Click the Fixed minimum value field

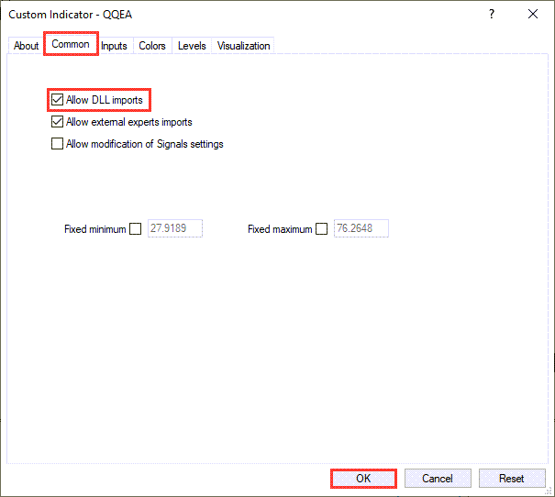(x=175, y=228)
